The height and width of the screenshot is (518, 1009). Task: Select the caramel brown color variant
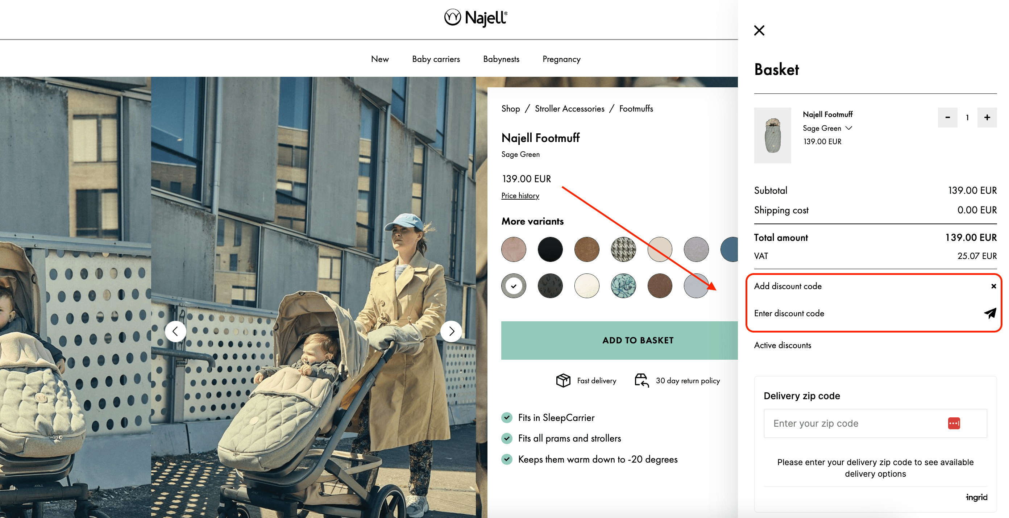pos(586,249)
